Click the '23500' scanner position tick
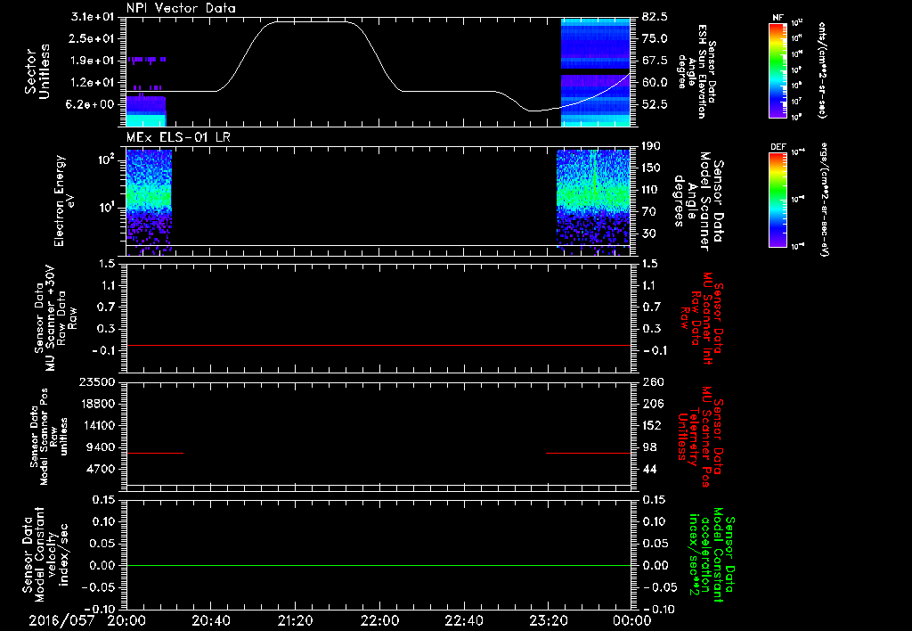 click(99, 382)
